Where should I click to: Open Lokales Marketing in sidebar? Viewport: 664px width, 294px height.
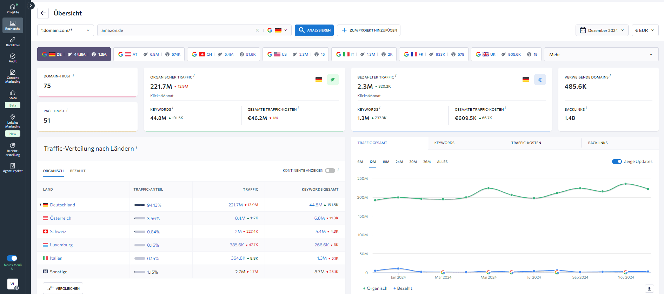pos(13,121)
